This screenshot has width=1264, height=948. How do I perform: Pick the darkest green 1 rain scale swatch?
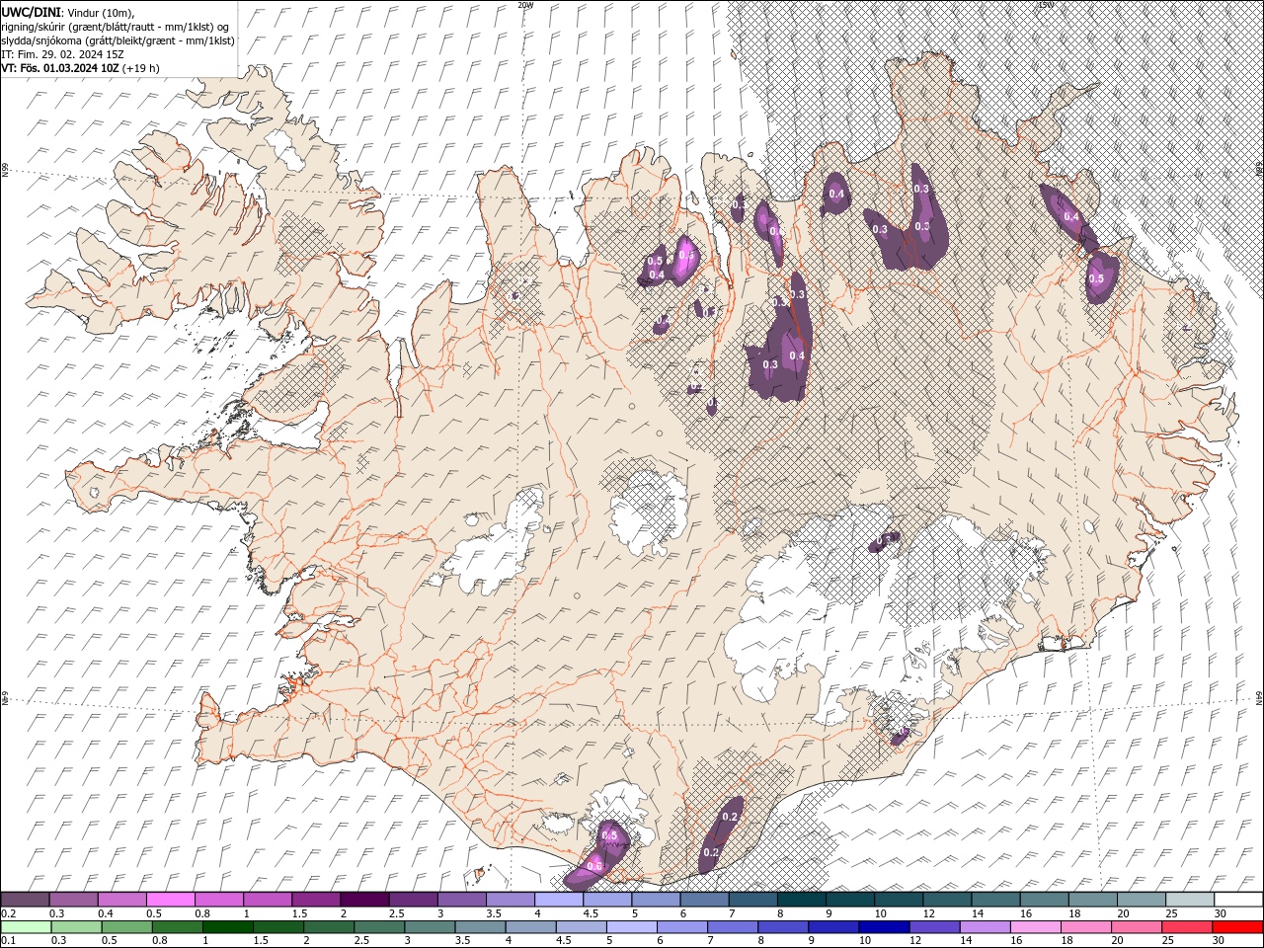[227, 927]
